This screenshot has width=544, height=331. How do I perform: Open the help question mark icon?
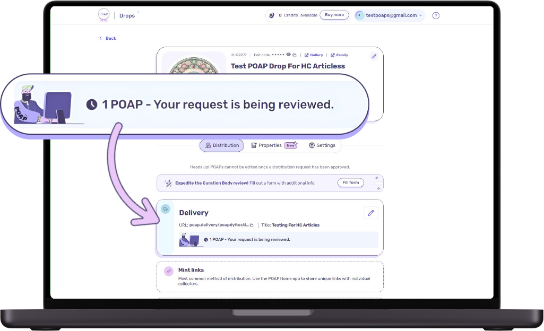click(x=436, y=15)
